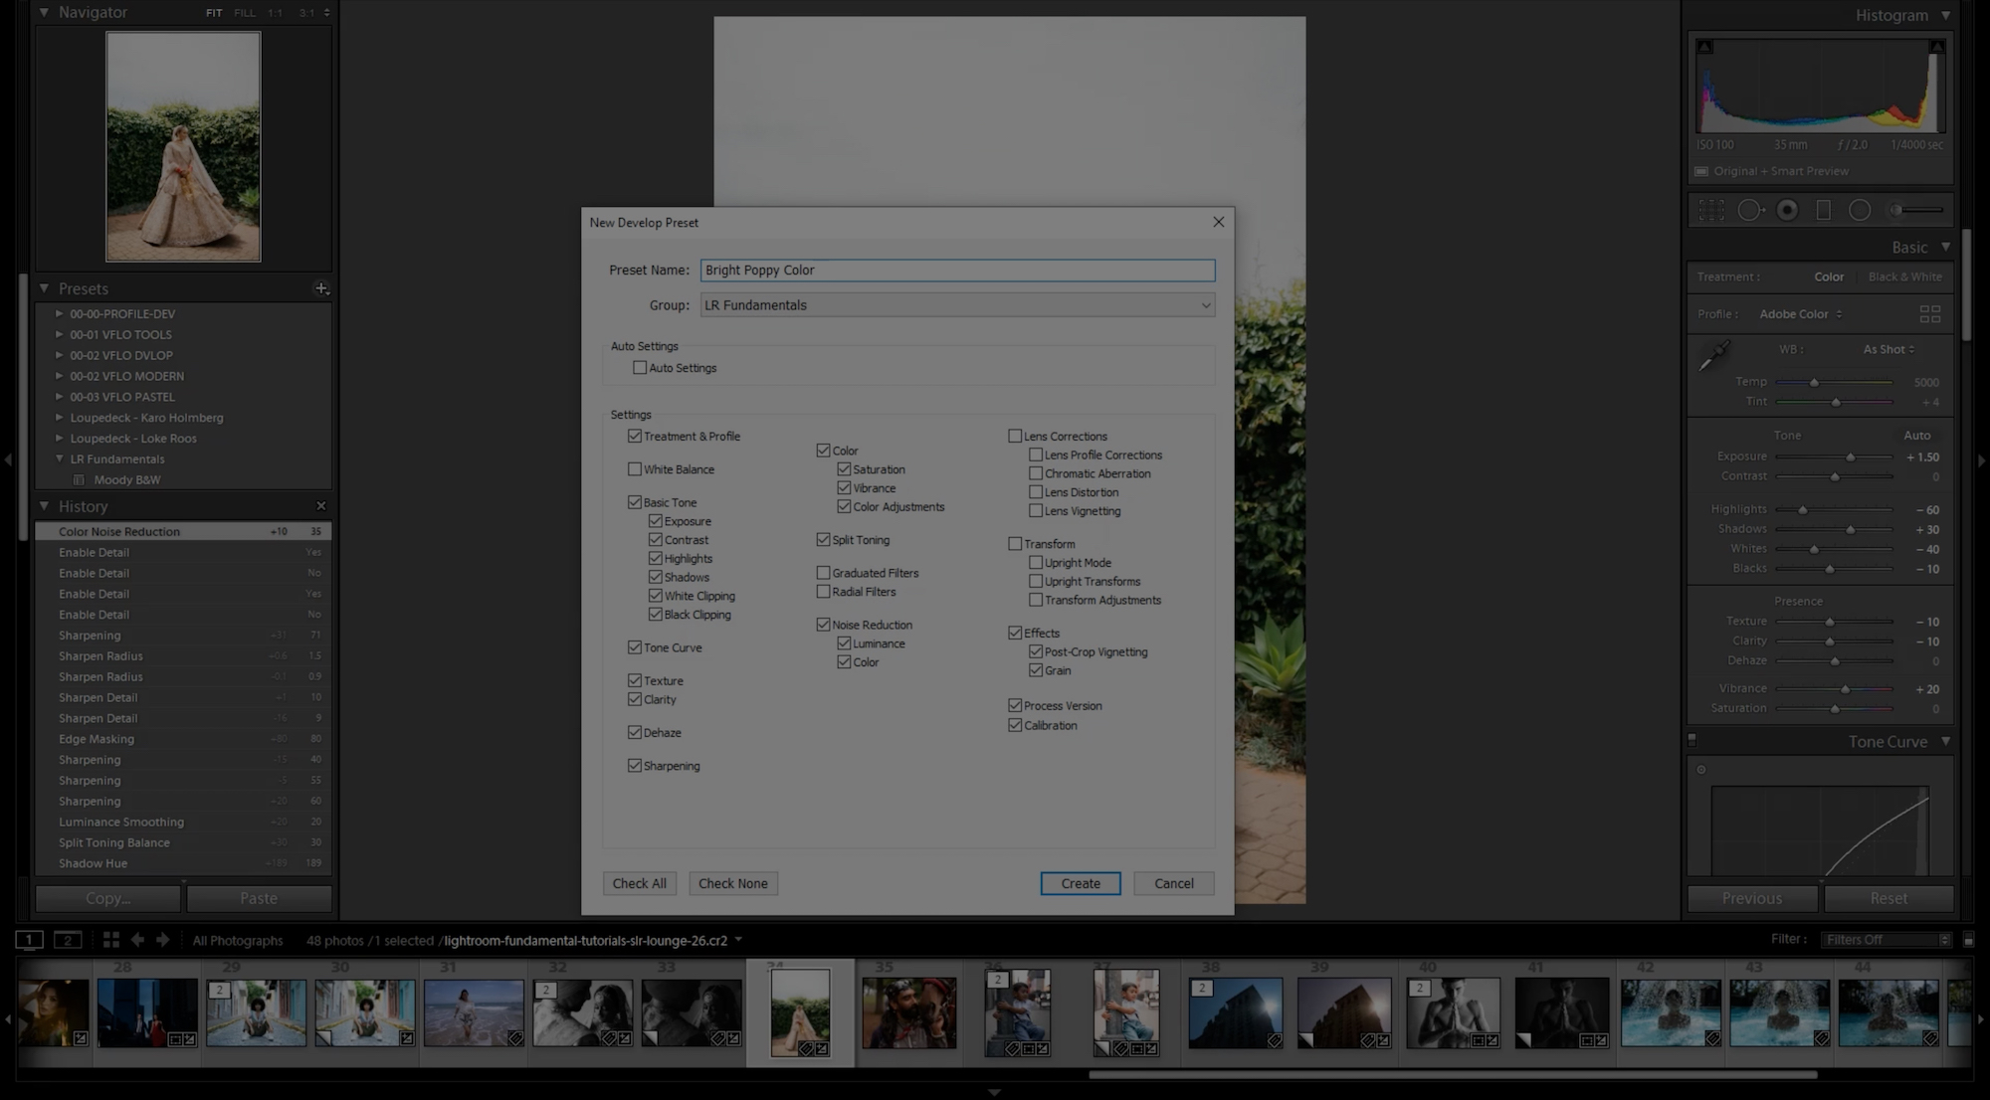This screenshot has width=1990, height=1100.
Task: Click the History panel clear X icon
Action: point(320,506)
